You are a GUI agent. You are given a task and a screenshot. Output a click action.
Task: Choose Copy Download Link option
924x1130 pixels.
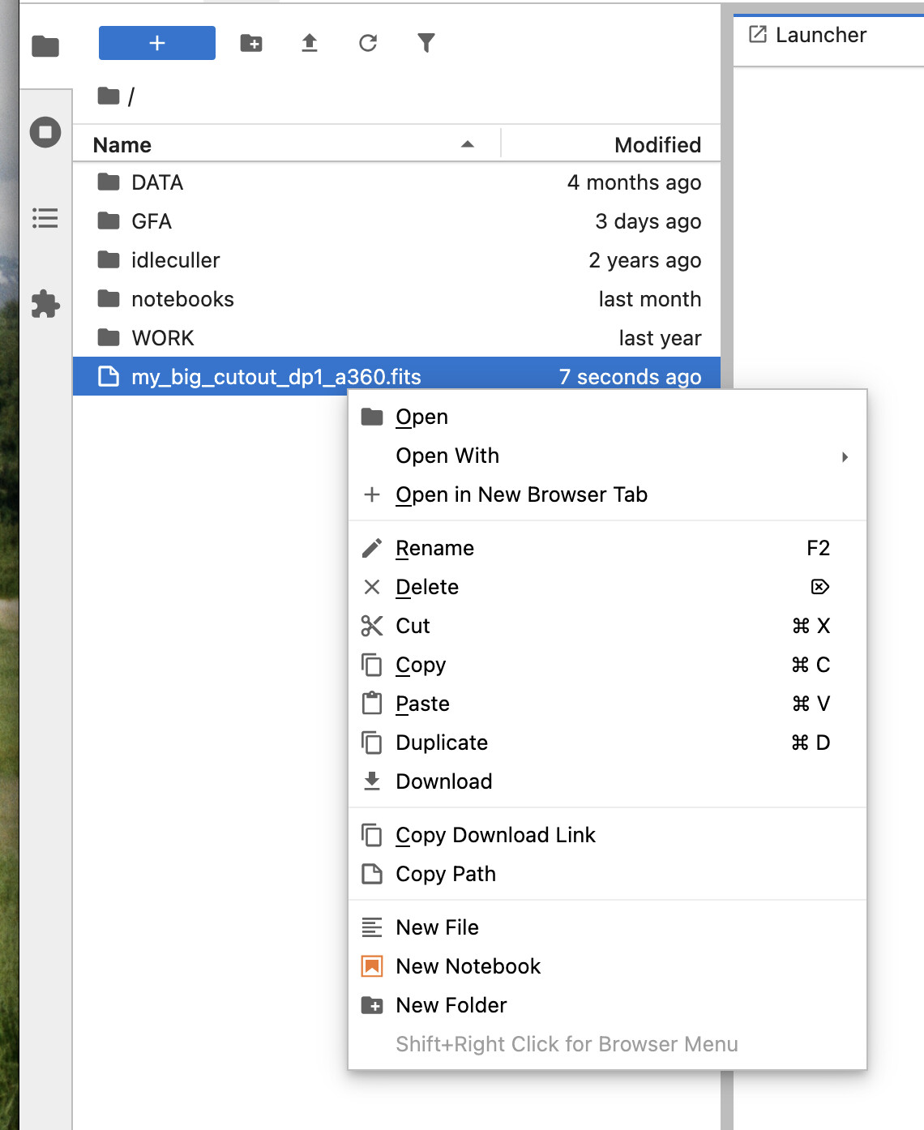pos(495,835)
